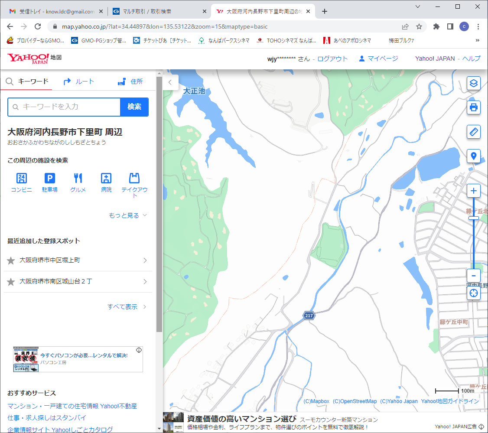This screenshot has height=433, width=488.
Task: Search for nearby parking (駐車場)
Action: click(x=49, y=182)
